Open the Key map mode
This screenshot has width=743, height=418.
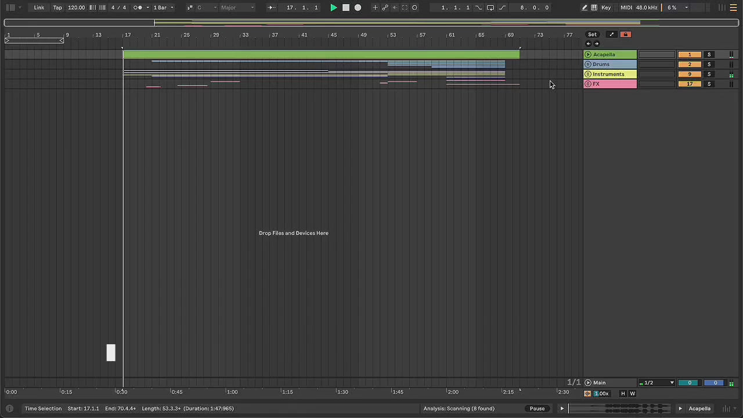606,8
